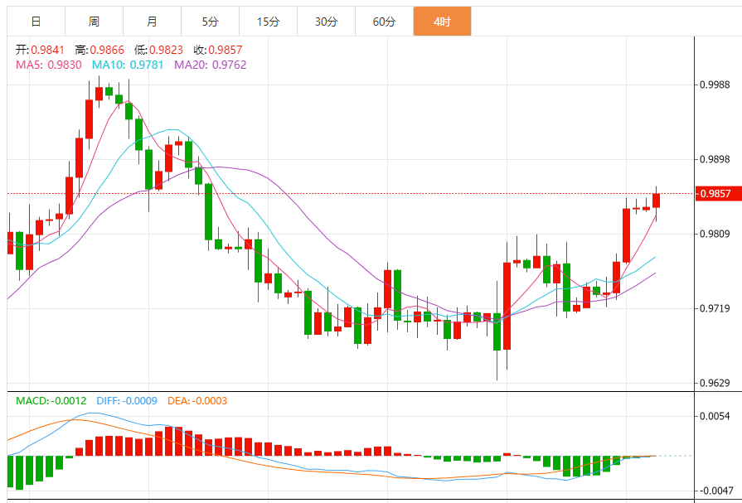Click the MA20: 0.9762 indicator label

tap(211, 65)
